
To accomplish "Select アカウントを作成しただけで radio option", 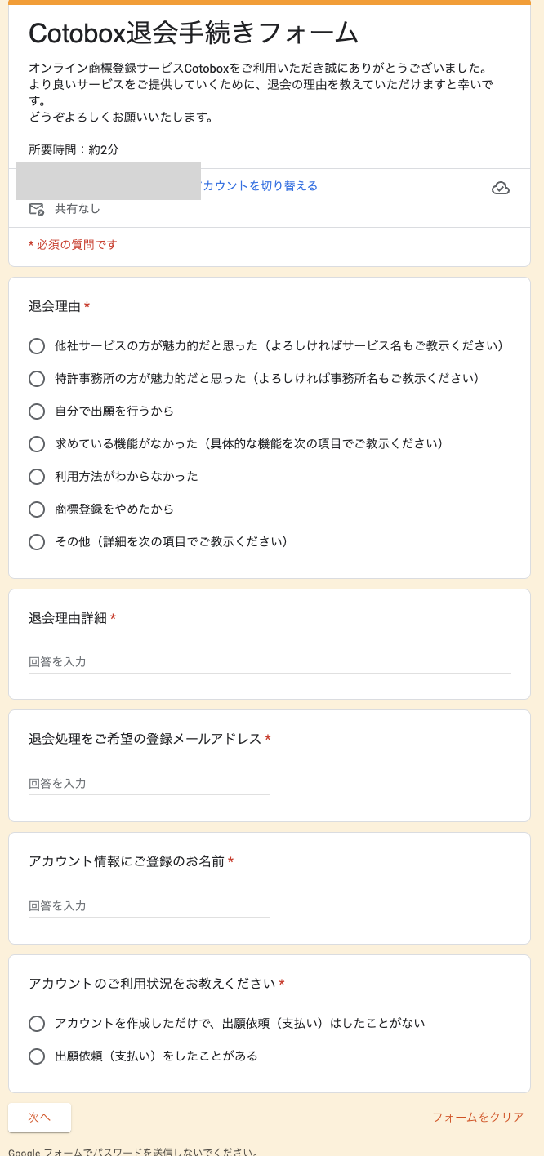I will [37, 1024].
